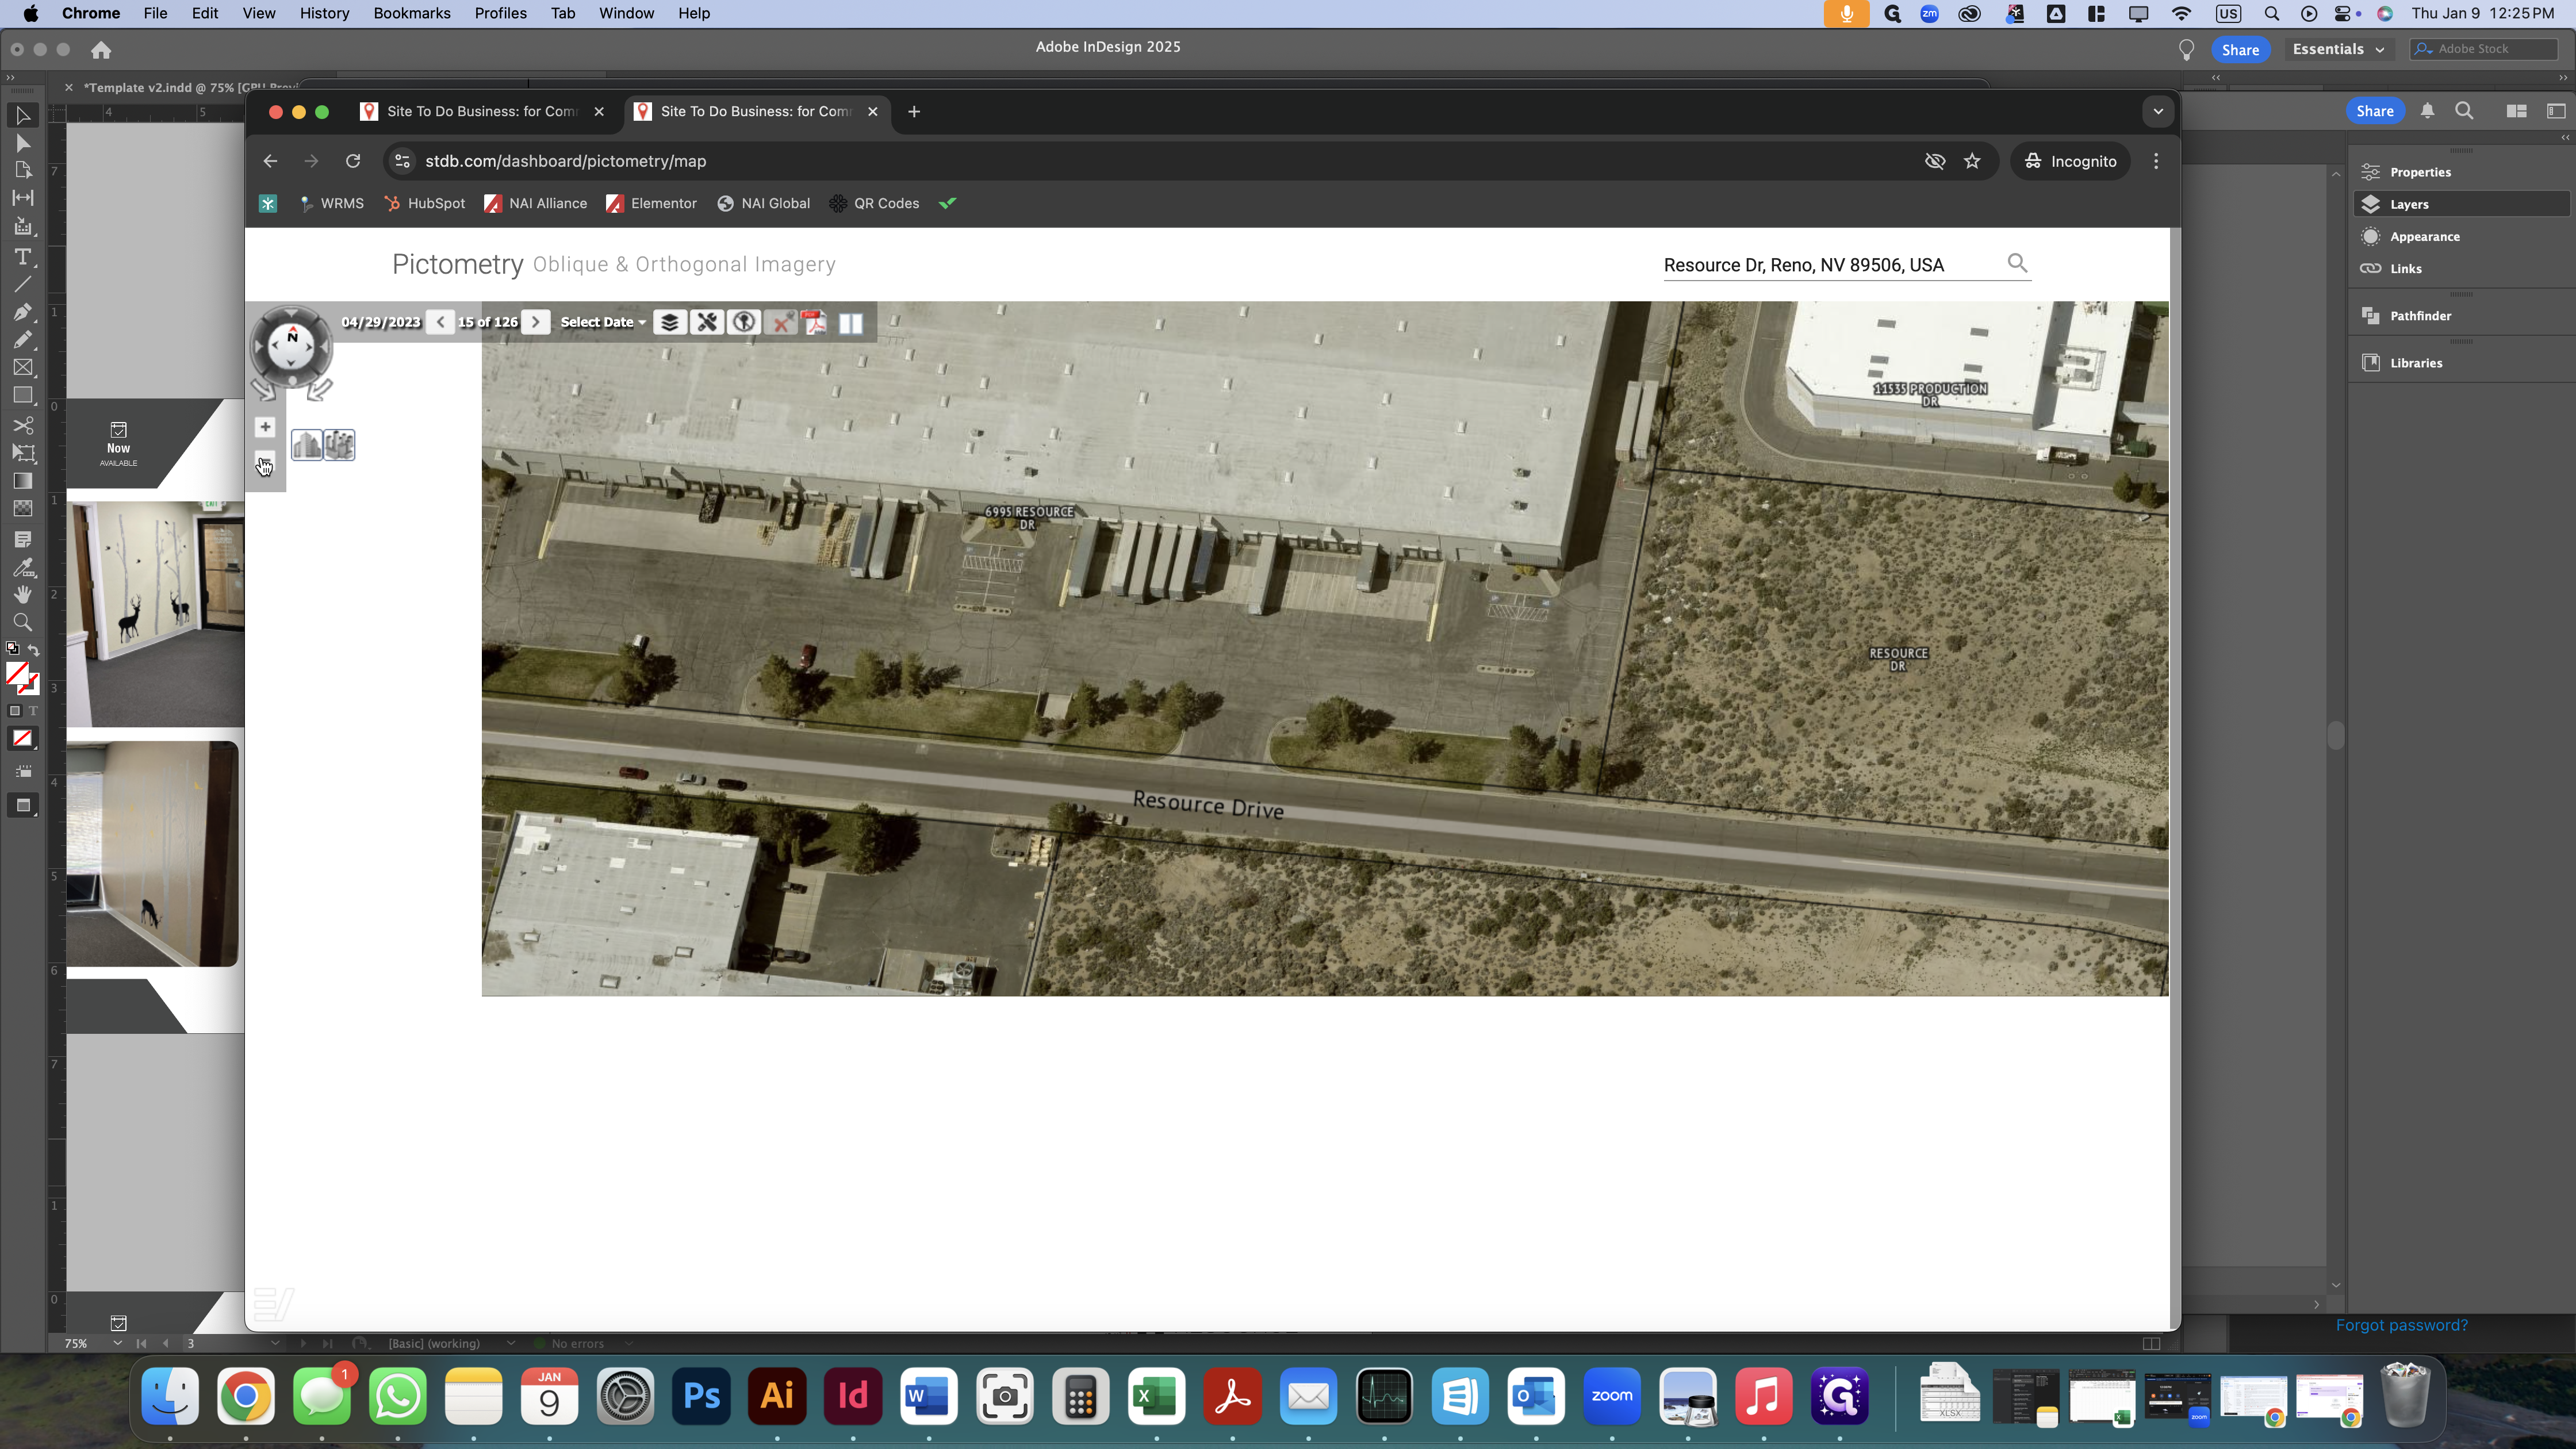
Task: Select the InDesign Scissors tool
Action: [22, 425]
